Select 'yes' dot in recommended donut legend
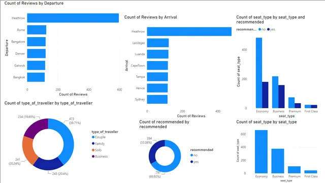This screenshot has width=325, height=183. (191, 162)
